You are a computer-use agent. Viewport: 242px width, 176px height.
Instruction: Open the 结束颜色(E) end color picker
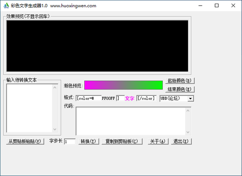[x=180, y=89]
